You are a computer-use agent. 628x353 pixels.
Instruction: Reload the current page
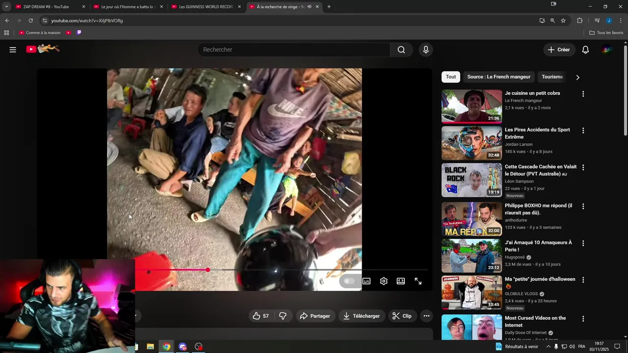coord(30,21)
